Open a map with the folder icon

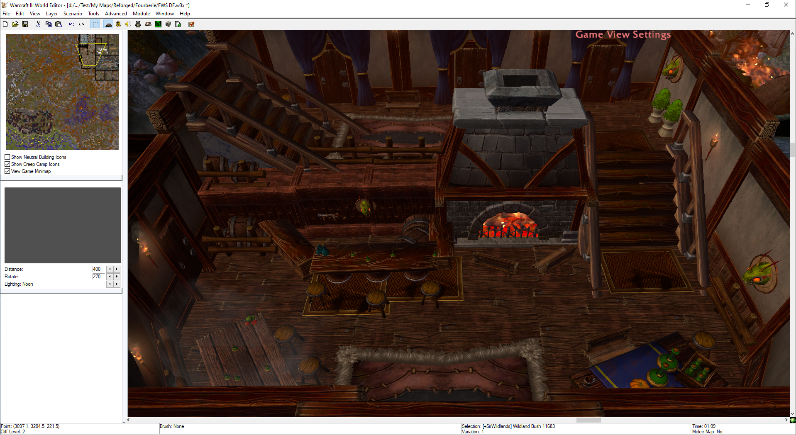(x=15, y=24)
